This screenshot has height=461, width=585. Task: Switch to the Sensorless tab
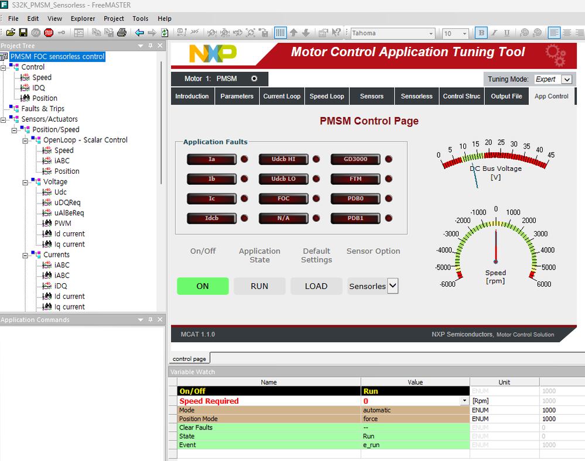(x=417, y=96)
